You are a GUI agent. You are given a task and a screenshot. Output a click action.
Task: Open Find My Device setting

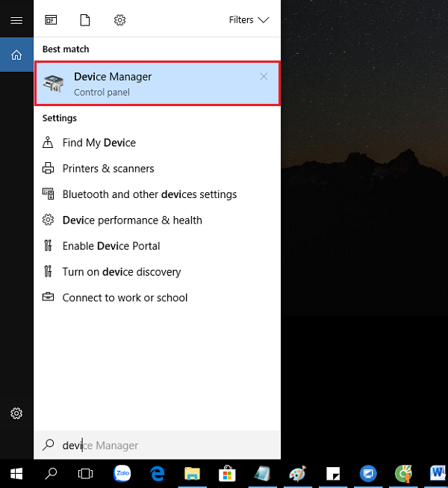(99, 143)
